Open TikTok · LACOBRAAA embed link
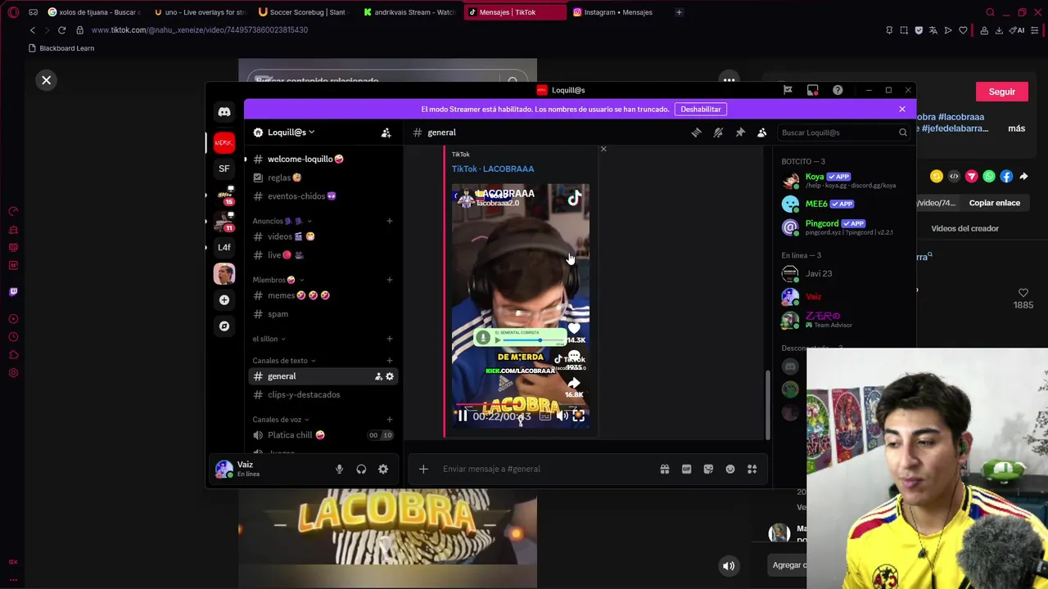This screenshot has height=589, width=1048. pos(493,169)
